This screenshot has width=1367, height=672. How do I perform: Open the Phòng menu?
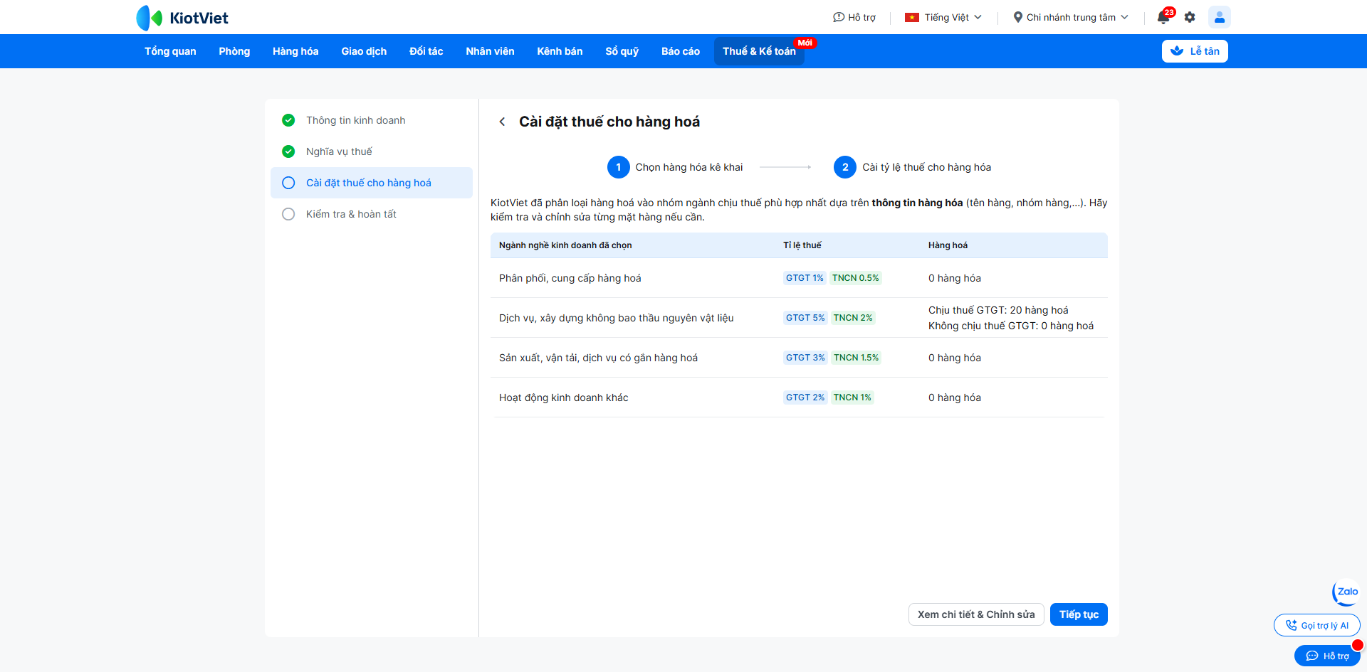pos(234,51)
